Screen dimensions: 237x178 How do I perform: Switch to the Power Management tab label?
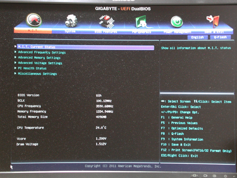(x=177, y=32)
